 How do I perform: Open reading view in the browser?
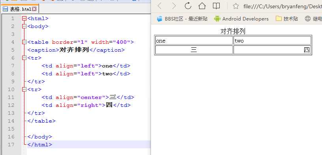pos(216,6)
